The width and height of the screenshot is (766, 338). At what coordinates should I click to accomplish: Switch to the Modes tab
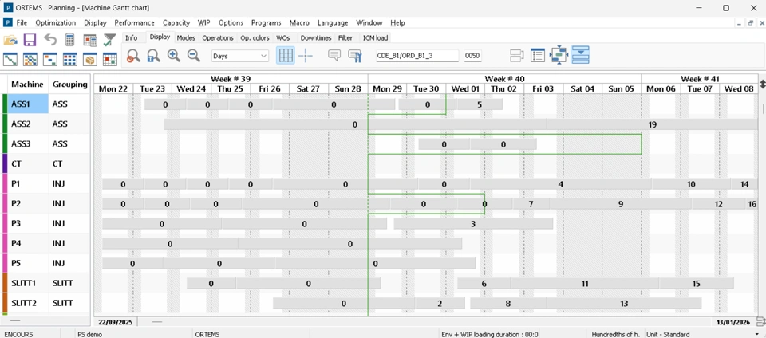tap(186, 37)
